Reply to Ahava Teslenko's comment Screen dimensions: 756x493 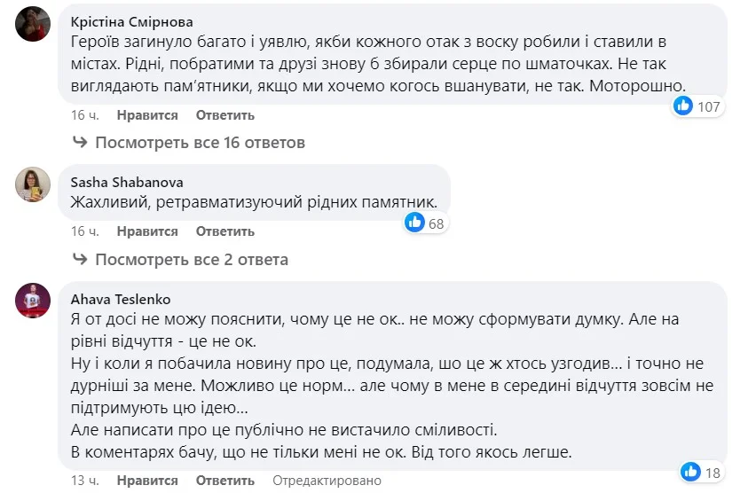coord(225,481)
